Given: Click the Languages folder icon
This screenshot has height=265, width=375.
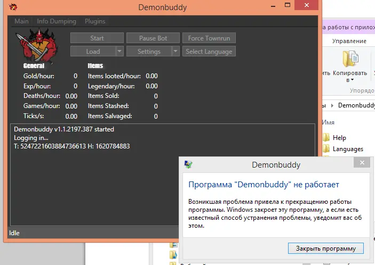Looking at the screenshot, I should pyautogui.click(x=326, y=149).
